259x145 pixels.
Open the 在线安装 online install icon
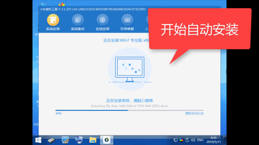click(102, 20)
